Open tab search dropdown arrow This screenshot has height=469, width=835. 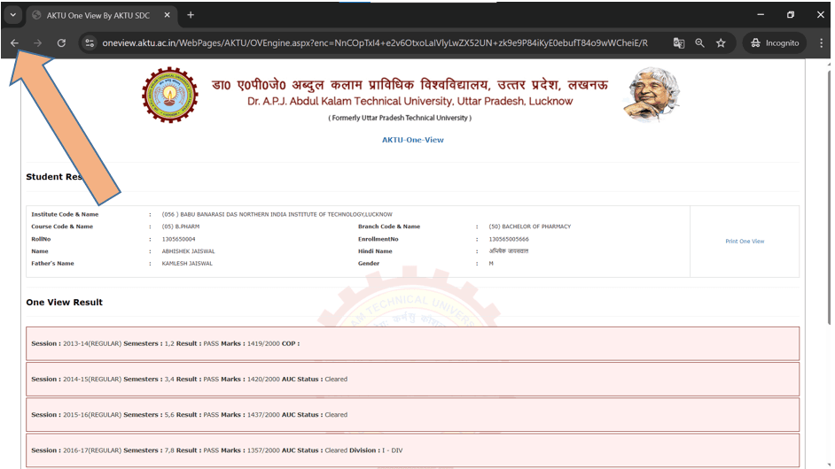tap(12, 15)
